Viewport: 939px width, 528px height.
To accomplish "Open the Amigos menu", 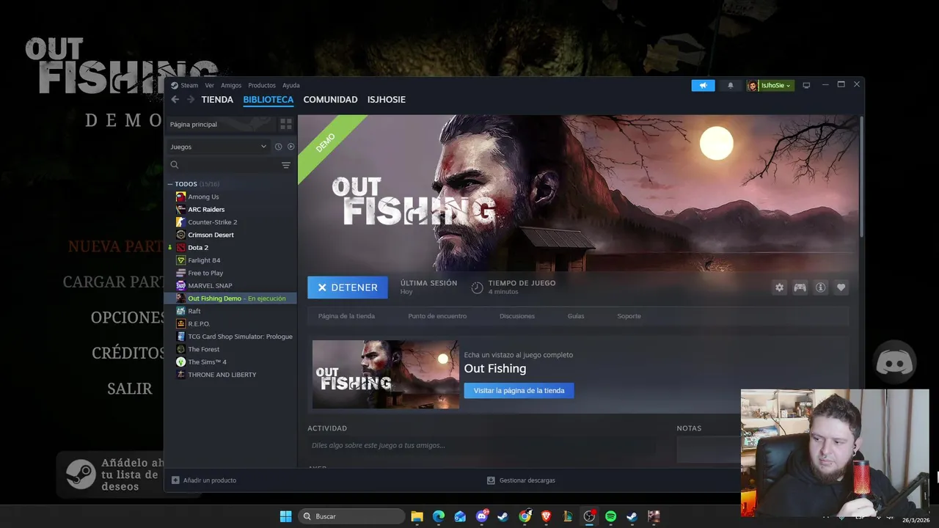I will tap(231, 85).
